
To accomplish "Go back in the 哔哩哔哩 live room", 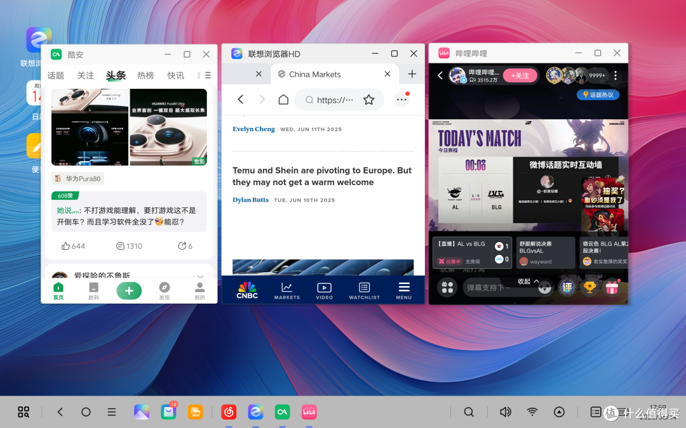I will pos(440,75).
